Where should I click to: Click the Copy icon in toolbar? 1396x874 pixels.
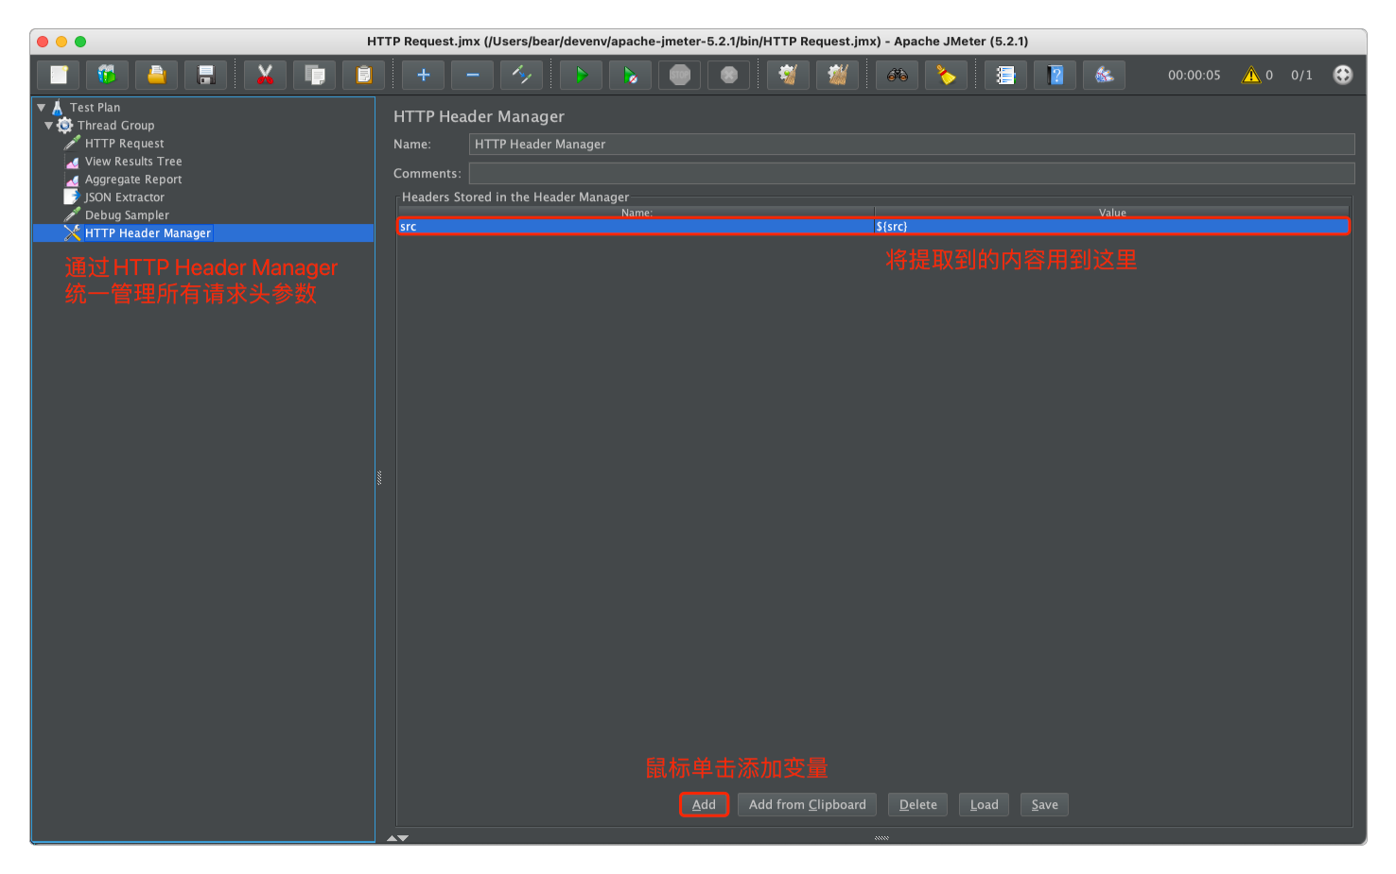[315, 75]
